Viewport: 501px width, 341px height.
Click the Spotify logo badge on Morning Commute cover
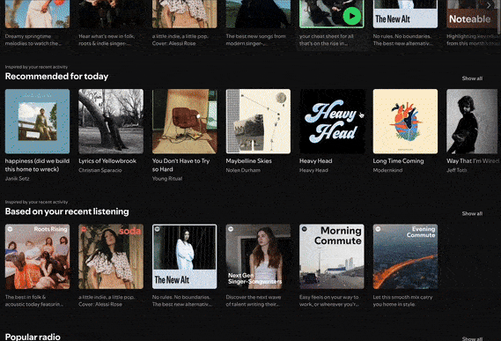305,229
